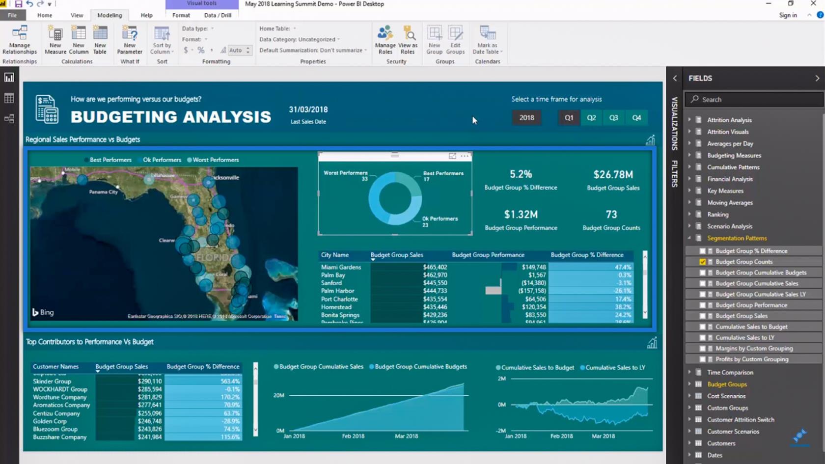Screen dimensions: 825x464
Task: Select Q2 quarter slicer
Action: click(x=591, y=118)
